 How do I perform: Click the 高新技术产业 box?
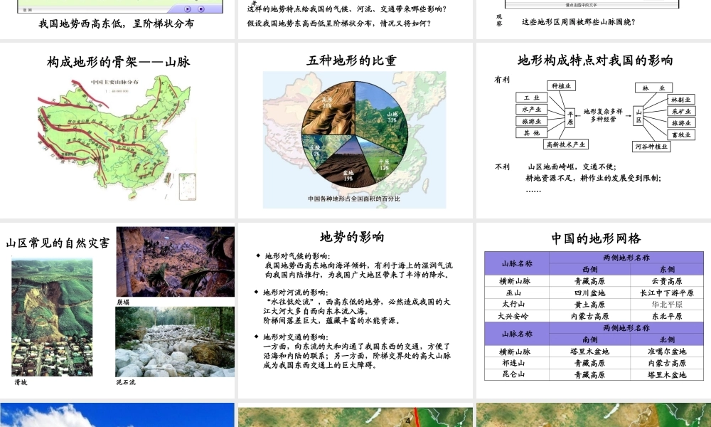tap(565, 144)
